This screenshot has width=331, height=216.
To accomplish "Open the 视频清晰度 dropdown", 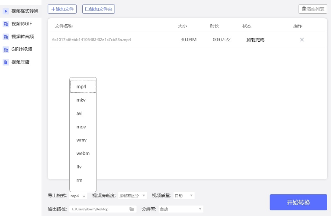I will click(x=132, y=196).
